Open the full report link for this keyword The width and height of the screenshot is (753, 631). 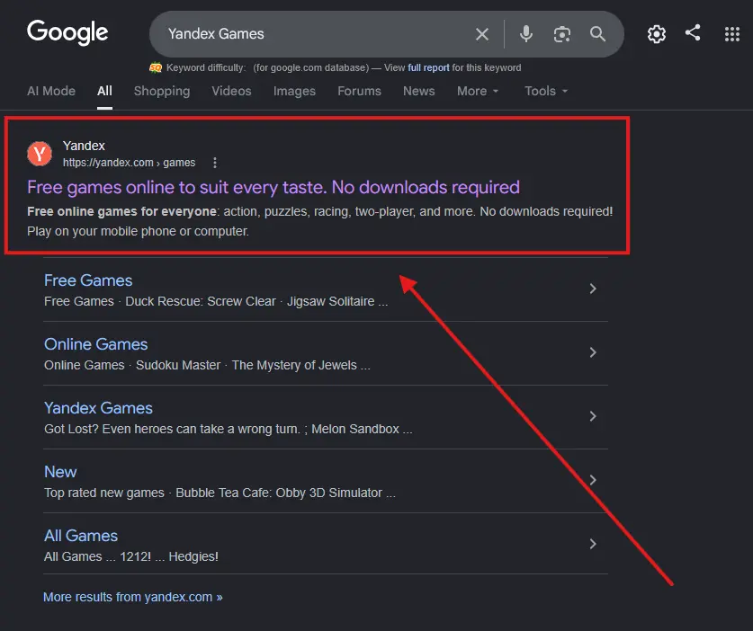(x=428, y=67)
